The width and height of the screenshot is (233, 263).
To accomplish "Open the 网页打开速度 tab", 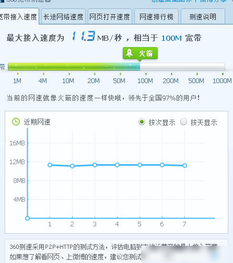I will click(110, 17).
